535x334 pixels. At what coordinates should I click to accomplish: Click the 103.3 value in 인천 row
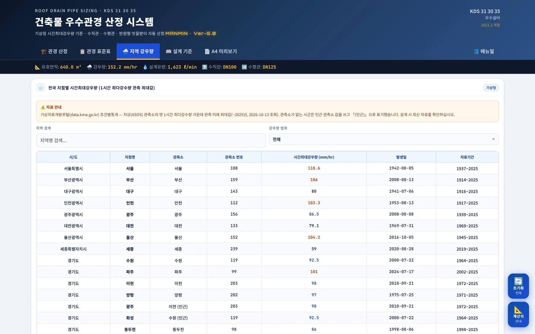tap(314, 203)
